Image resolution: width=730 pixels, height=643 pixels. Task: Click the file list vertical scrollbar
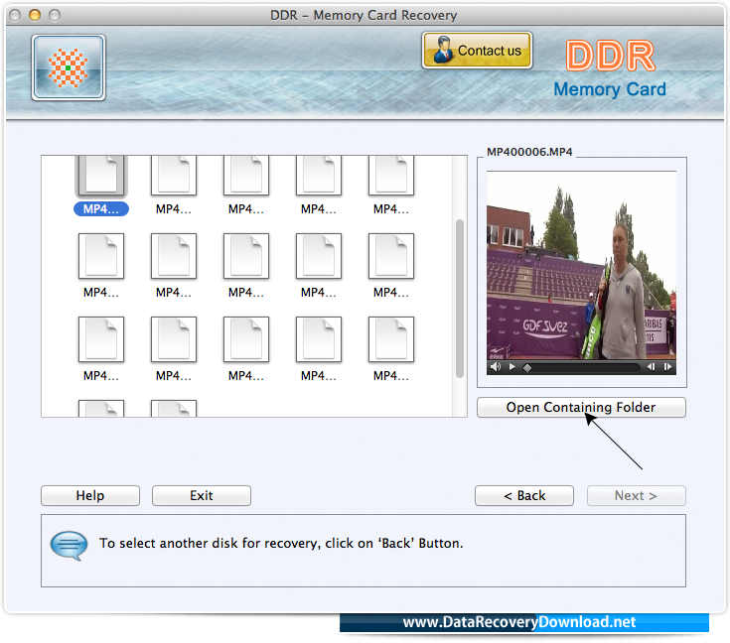click(460, 299)
